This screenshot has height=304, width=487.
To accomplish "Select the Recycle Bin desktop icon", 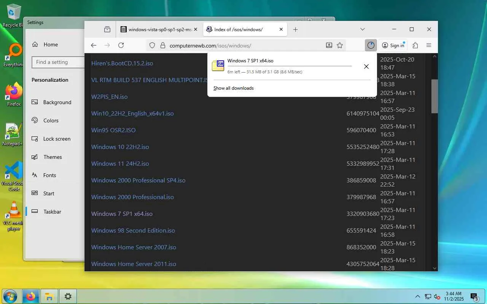I will point(14,16).
